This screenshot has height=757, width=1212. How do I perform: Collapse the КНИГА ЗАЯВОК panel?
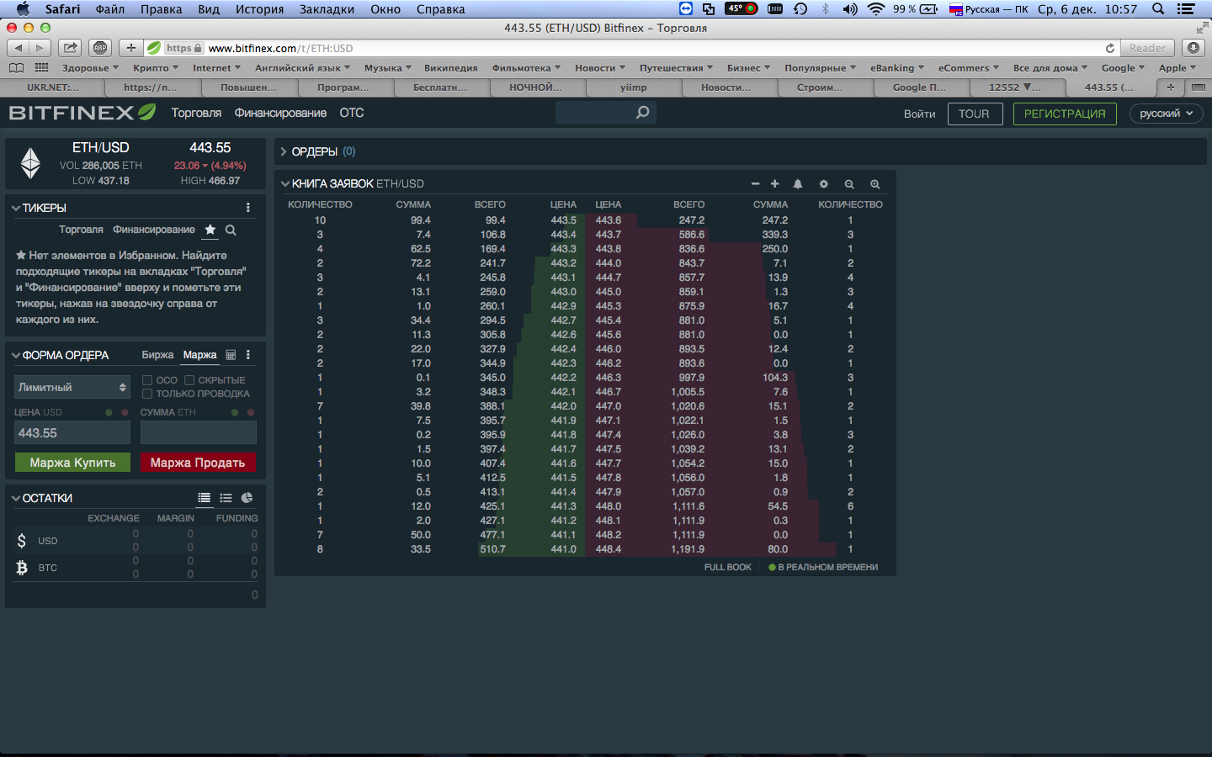285,183
